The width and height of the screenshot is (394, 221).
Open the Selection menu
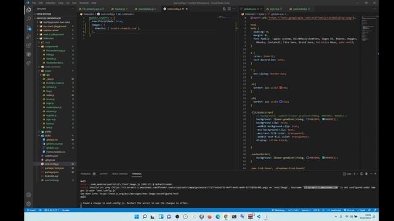pyautogui.click(x=50, y=2)
